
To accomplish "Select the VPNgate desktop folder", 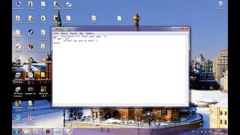I will [31, 105].
